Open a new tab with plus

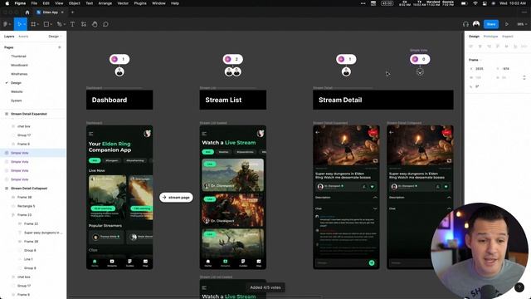[x=72, y=12]
